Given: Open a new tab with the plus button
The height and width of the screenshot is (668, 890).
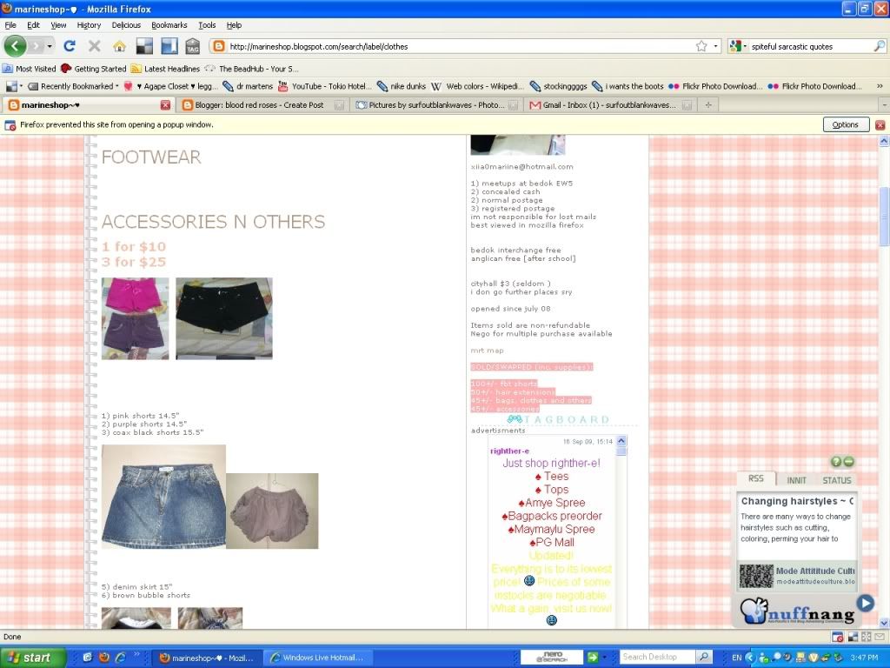Looking at the screenshot, I should (709, 105).
